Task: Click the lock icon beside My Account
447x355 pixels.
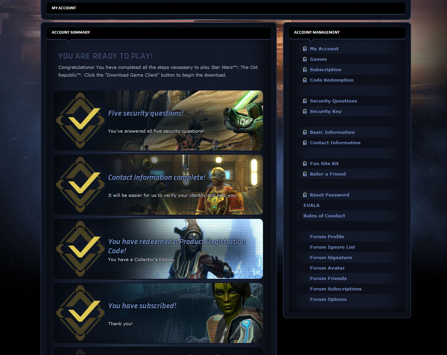Action: pyautogui.click(x=305, y=49)
